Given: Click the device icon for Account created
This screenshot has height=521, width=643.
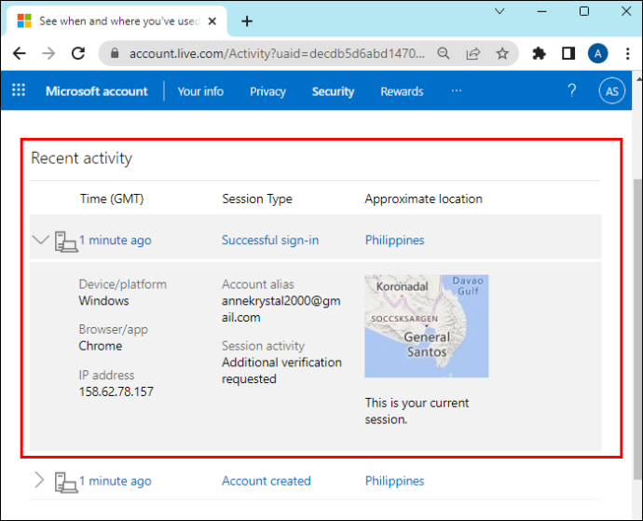Looking at the screenshot, I should pyautogui.click(x=66, y=482).
